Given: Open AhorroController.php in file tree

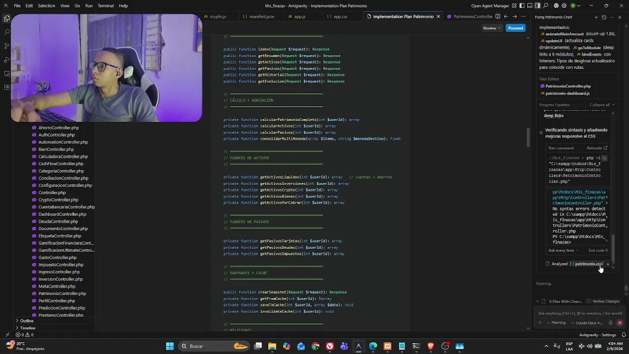Looking at the screenshot, I should [58, 128].
